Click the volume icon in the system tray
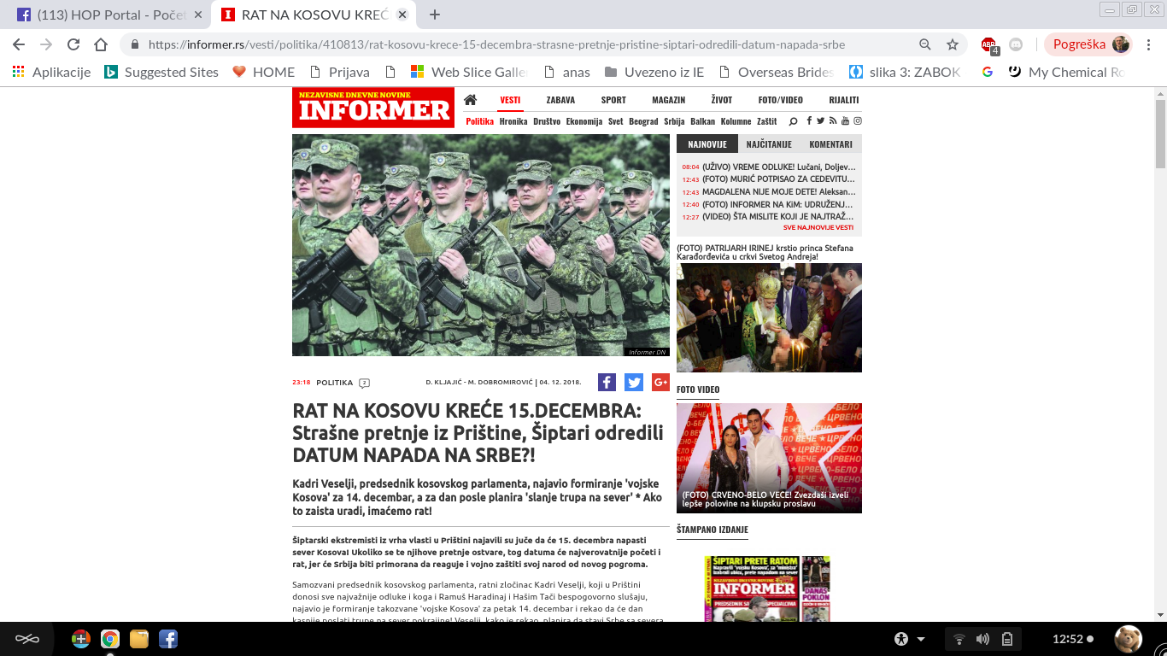Image resolution: width=1167 pixels, height=656 pixels. point(982,637)
